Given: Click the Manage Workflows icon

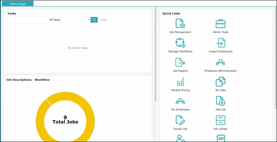Looking at the screenshot, I should (x=180, y=43).
